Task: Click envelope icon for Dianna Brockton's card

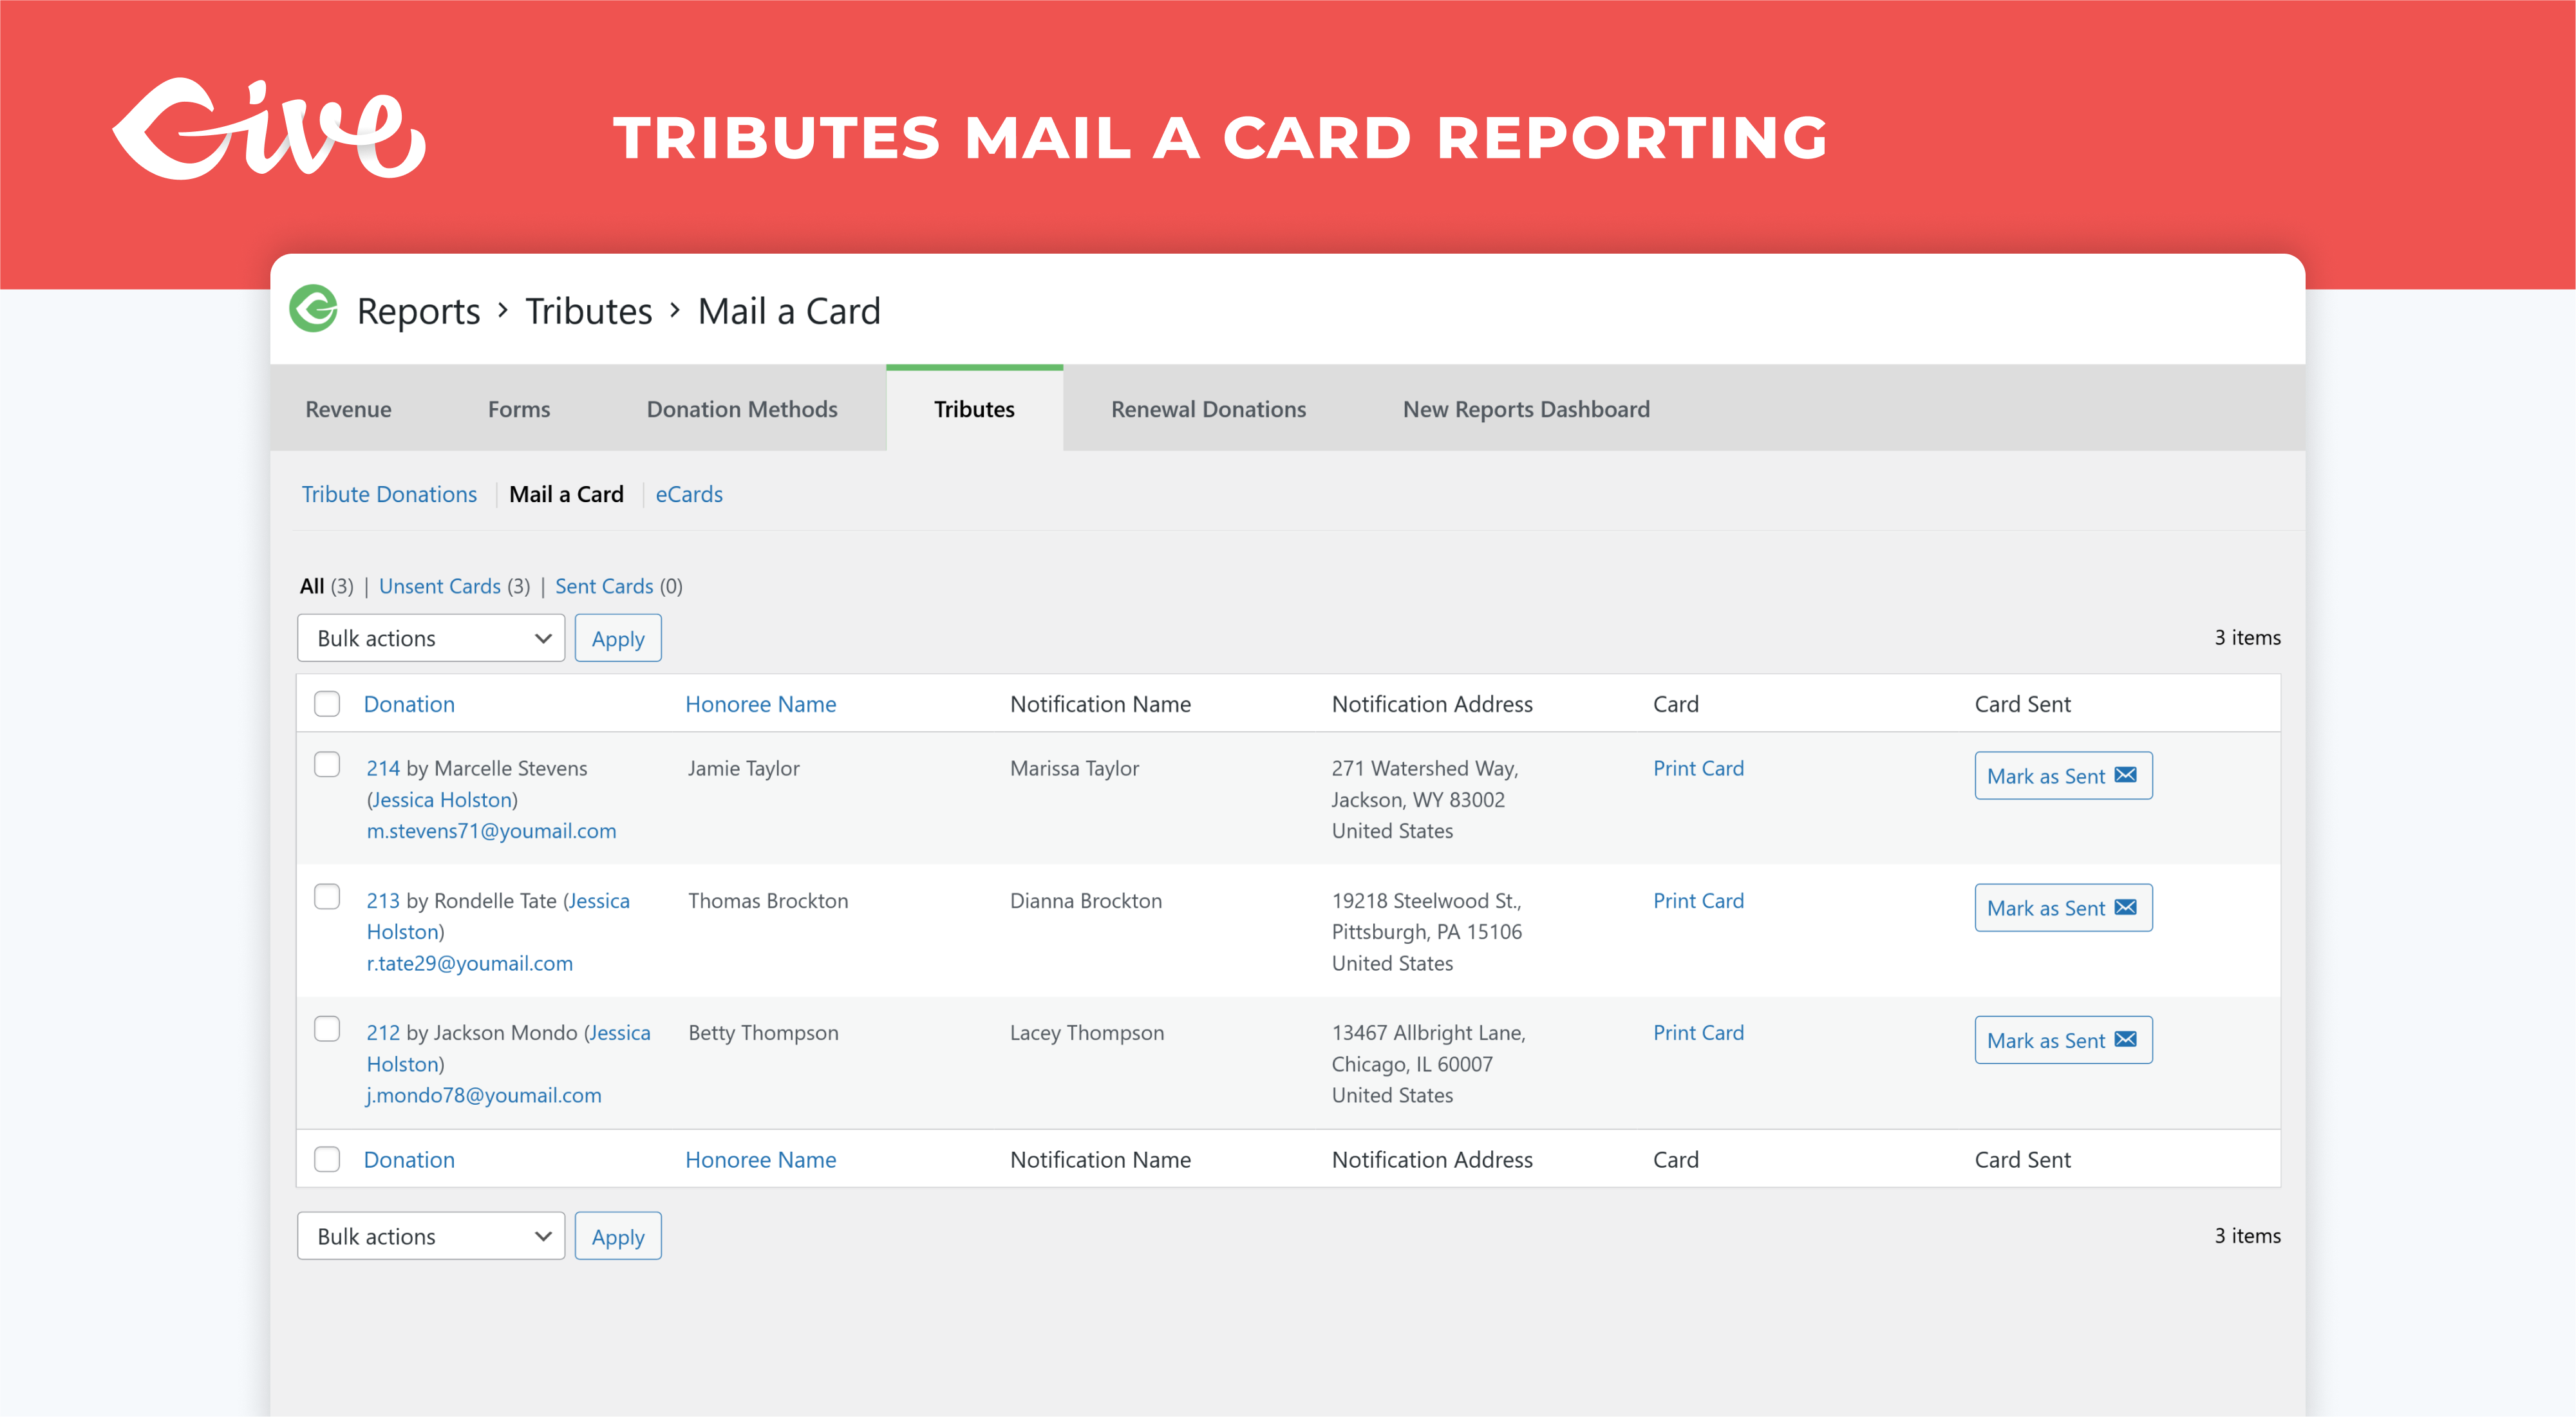Action: point(2125,907)
